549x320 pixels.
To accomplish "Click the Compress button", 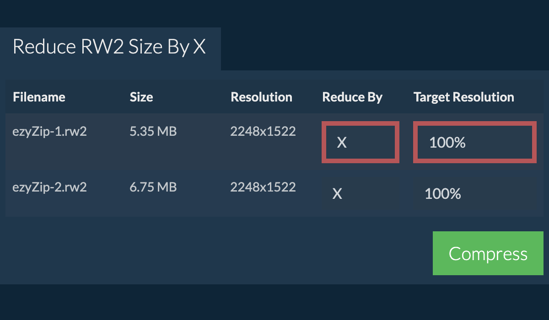I will (x=488, y=253).
